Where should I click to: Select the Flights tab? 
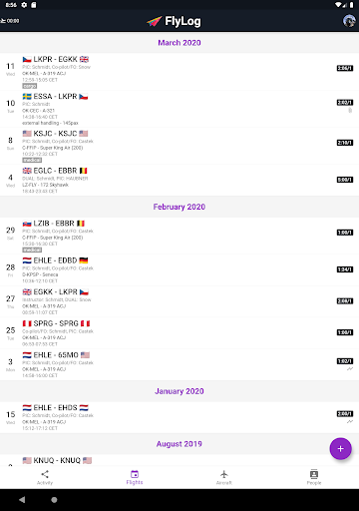tap(135, 477)
